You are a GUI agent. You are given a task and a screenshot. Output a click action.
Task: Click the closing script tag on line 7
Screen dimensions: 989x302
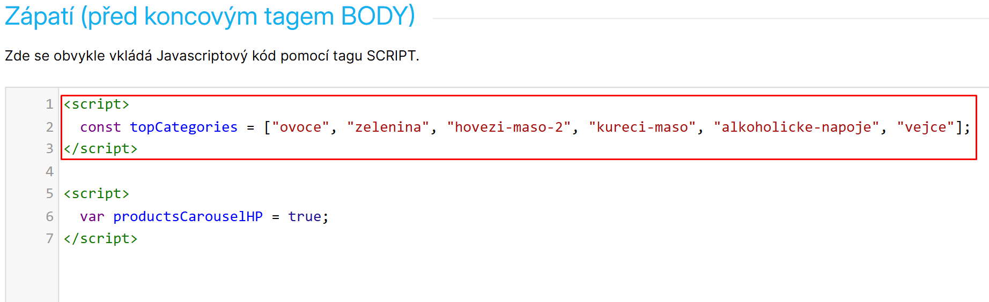100,238
